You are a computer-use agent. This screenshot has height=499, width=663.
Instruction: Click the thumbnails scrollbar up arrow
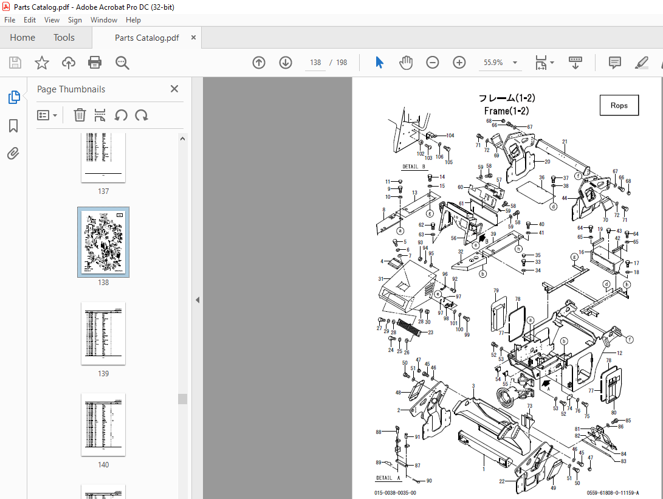pos(183,139)
